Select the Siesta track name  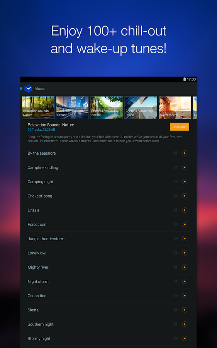[33, 310]
